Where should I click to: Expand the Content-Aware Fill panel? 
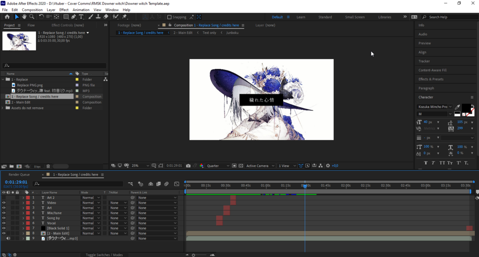pyautogui.click(x=432, y=70)
